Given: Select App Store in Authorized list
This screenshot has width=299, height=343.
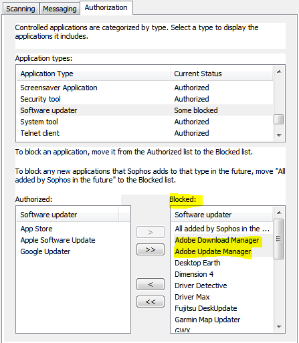Looking at the screenshot, I should point(36,229).
